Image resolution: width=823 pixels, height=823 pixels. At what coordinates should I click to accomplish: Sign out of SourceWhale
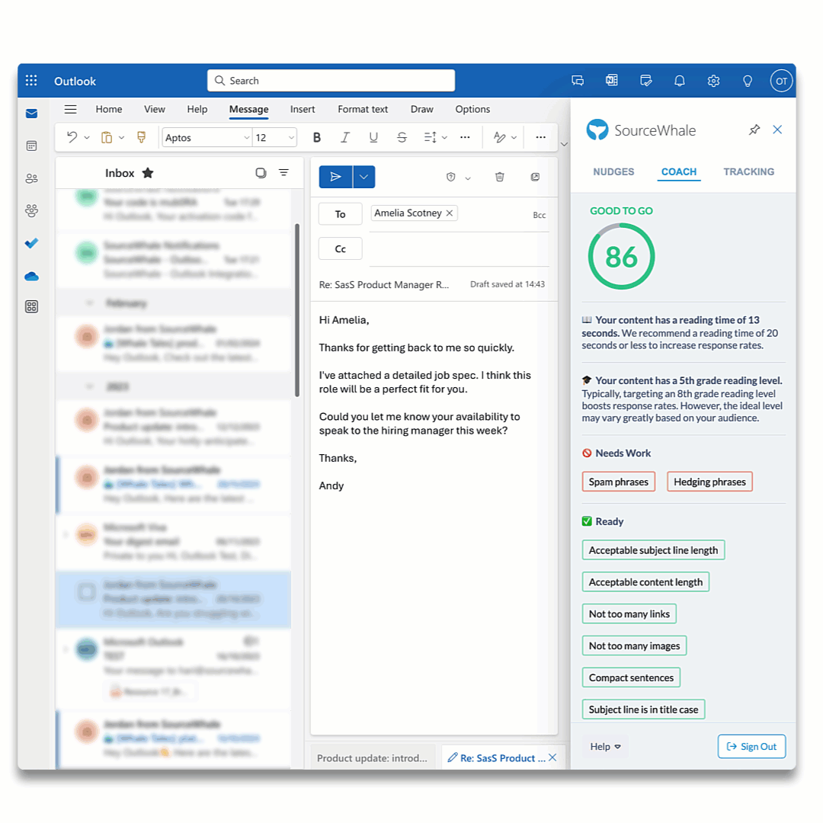(751, 746)
